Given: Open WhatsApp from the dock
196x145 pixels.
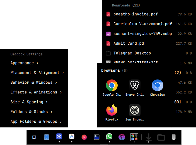Looking at the screenshot, I should (x=109, y=136).
